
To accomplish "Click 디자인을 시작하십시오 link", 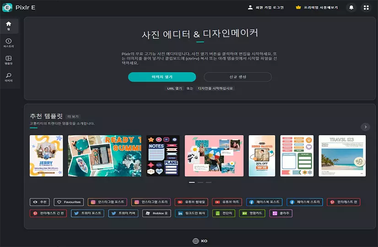I will click(x=215, y=88).
